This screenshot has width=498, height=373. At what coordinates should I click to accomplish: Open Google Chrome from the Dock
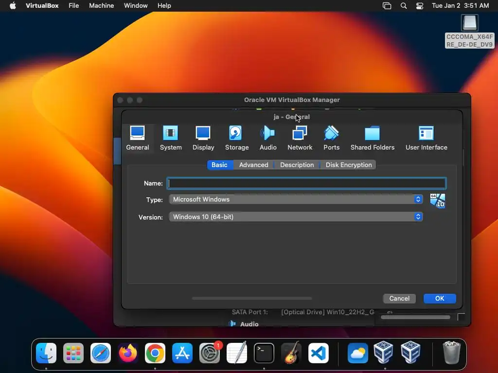click(x=155, y=353)
